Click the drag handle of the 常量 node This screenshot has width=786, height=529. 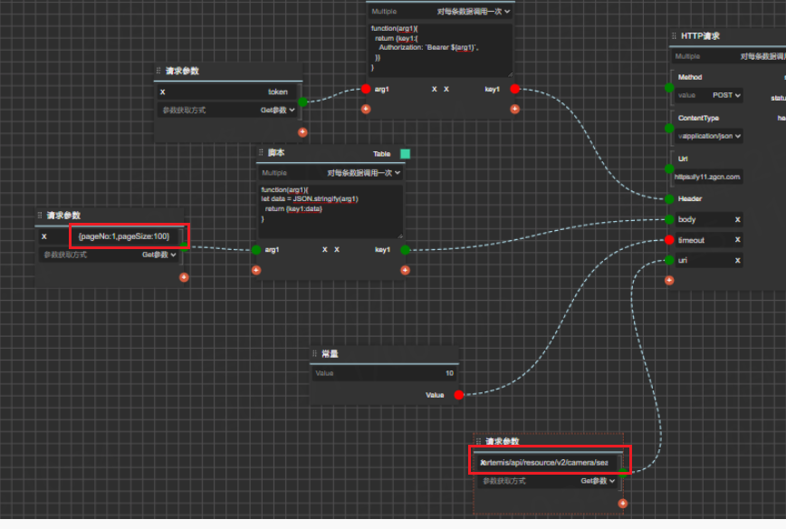[x=314, y=353]
